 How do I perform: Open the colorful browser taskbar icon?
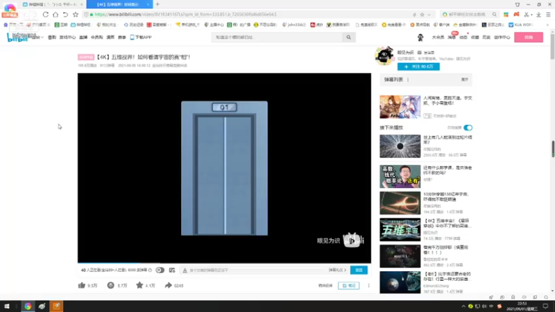(x=28, y=306)
